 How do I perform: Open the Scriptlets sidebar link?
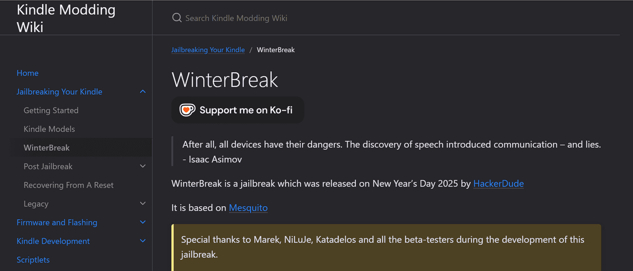(33, 260)
